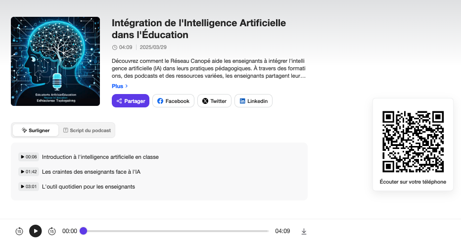The width and height of the screenshot is (461, 242).
Task: Click the QR code image
Action: click(413, 141)
